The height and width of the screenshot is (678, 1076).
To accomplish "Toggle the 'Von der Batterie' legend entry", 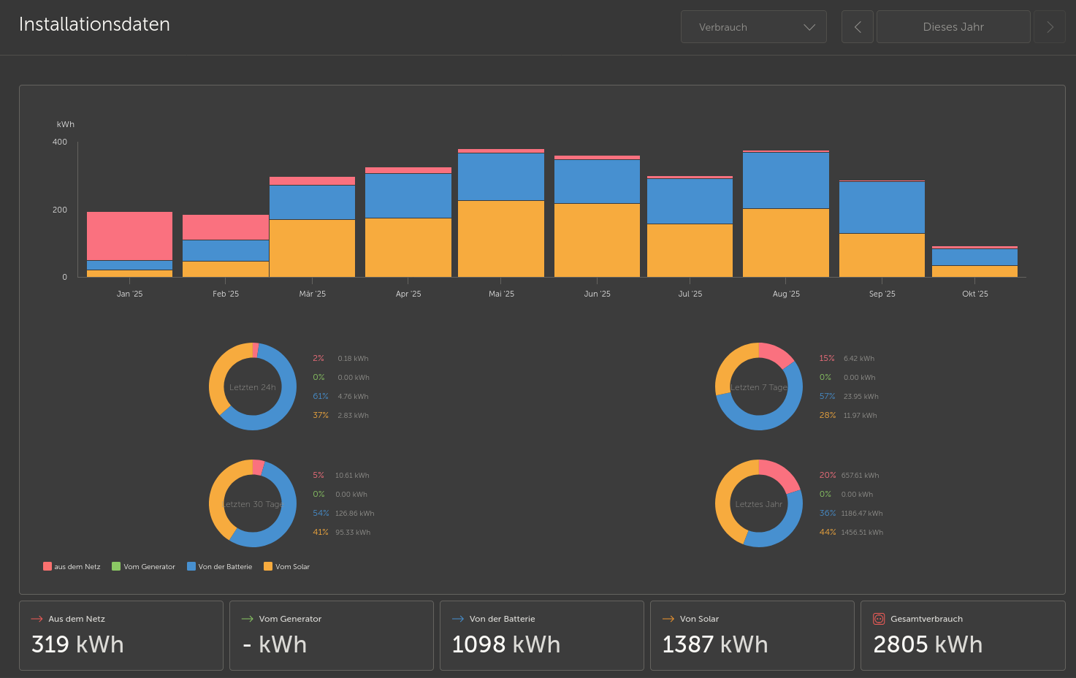I will pos(219,566).
